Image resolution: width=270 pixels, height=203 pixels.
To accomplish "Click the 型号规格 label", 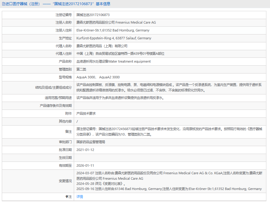I will pyautogui.click(x=65, y=77).
